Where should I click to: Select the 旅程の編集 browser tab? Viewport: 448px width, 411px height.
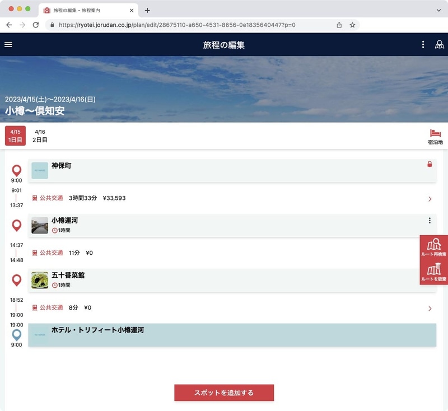88,11
